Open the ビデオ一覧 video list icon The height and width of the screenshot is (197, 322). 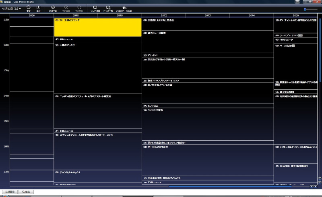pos(108,8)
